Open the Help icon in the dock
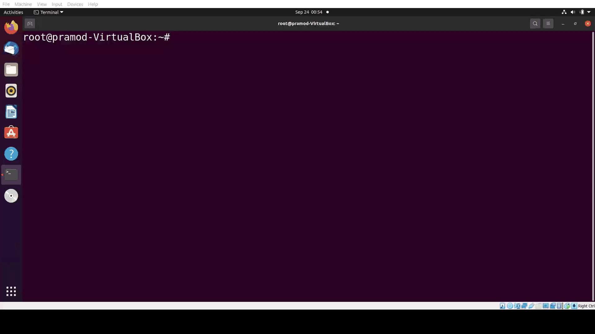This screenshot has width=595, height=334. (11, 154)
